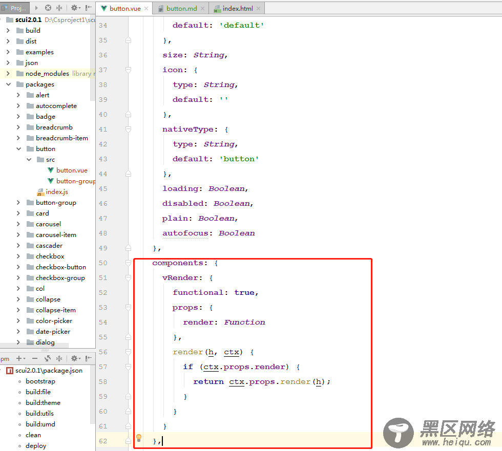
Task: Select the deploy npm script
Action: [x=36, y=446]
